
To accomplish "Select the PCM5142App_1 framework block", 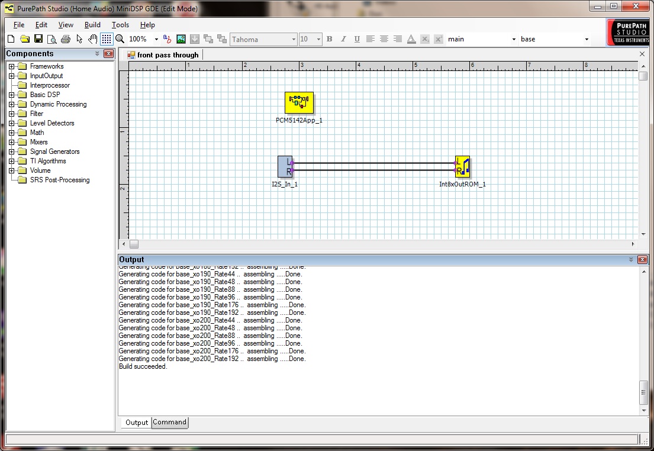I will (299, 102).
